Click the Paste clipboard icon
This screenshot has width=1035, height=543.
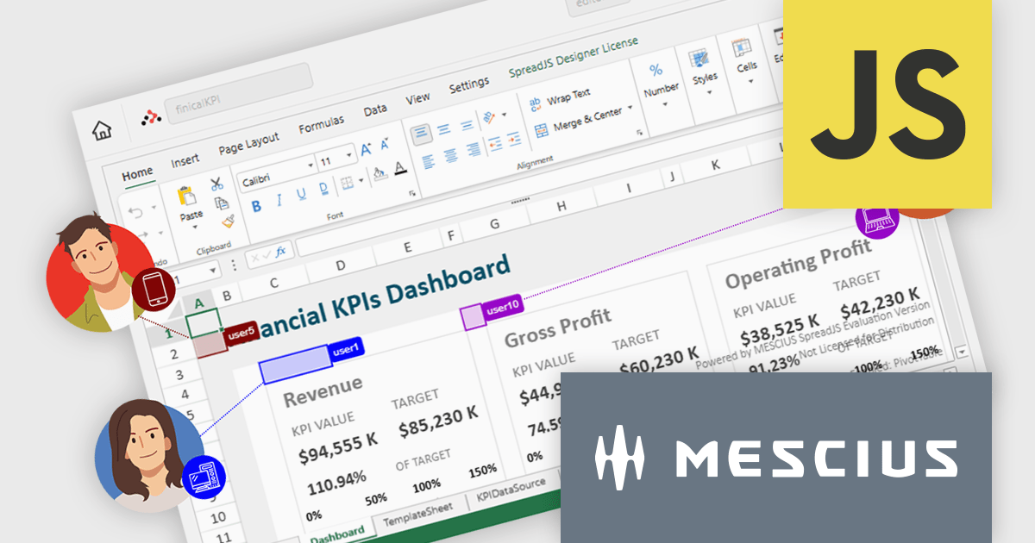(x=187, y=197)
